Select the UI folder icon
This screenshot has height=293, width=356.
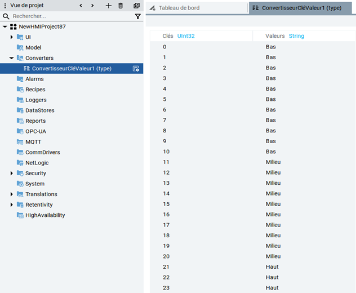pyautogui.click(x=20, y=37)
